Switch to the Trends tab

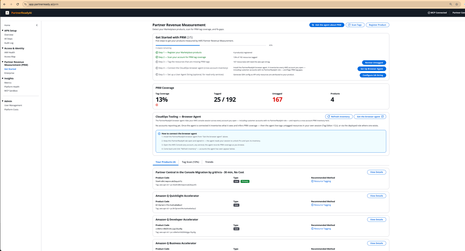click(209, 162)
